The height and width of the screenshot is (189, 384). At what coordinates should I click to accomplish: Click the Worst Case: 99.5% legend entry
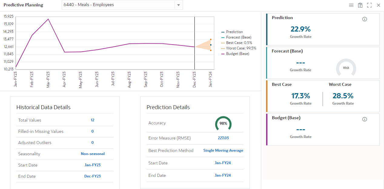239,48
